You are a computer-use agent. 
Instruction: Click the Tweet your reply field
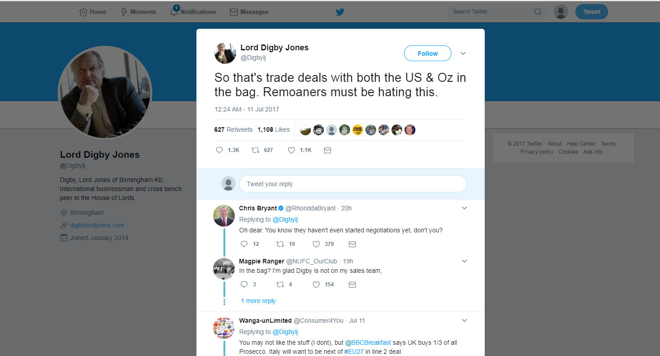(353, 184)
